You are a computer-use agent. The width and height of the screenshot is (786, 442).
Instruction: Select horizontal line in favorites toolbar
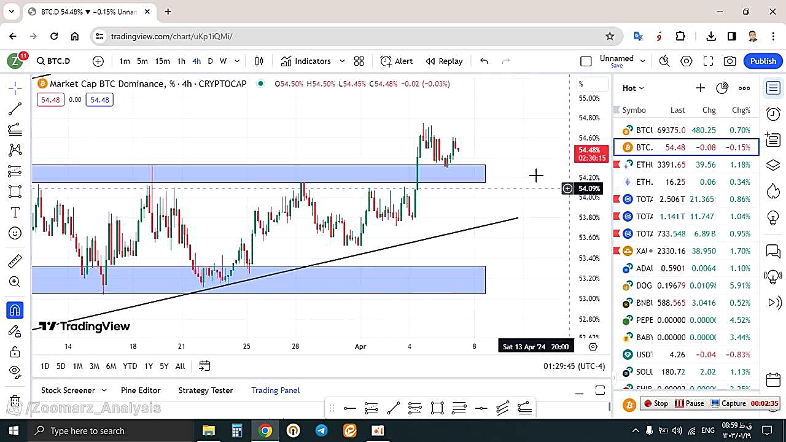(x=350, y=408)
